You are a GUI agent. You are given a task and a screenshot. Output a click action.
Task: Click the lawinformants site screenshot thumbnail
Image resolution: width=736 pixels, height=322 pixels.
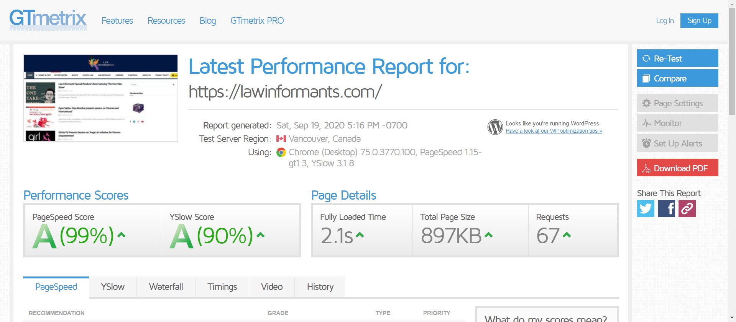pos(101,98)
